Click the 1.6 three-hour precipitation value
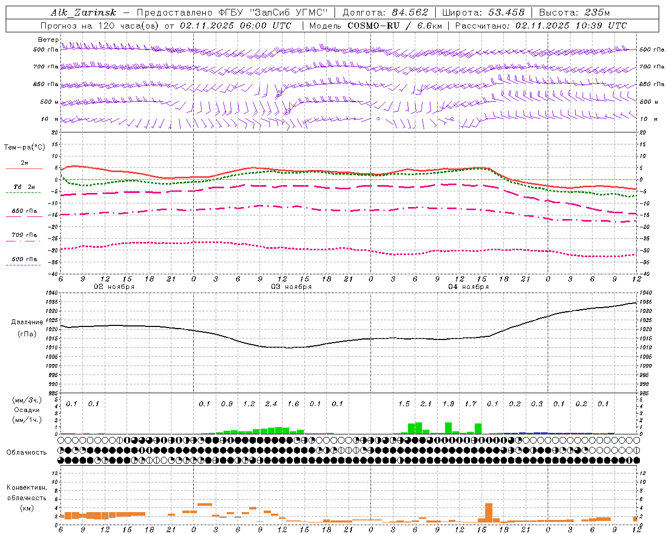Viewport: 667px width, 534px height. point(293,404)
